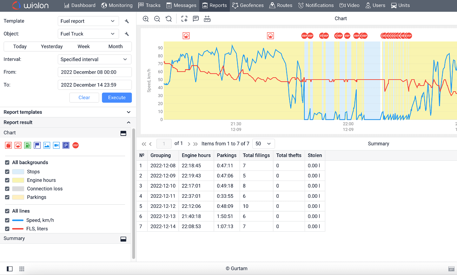Open the Template settings wrench icon
The width and height of the screenshot is (457, 275).
[x=127, y=21]
